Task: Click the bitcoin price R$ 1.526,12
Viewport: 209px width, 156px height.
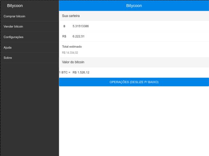Action: 81,72
